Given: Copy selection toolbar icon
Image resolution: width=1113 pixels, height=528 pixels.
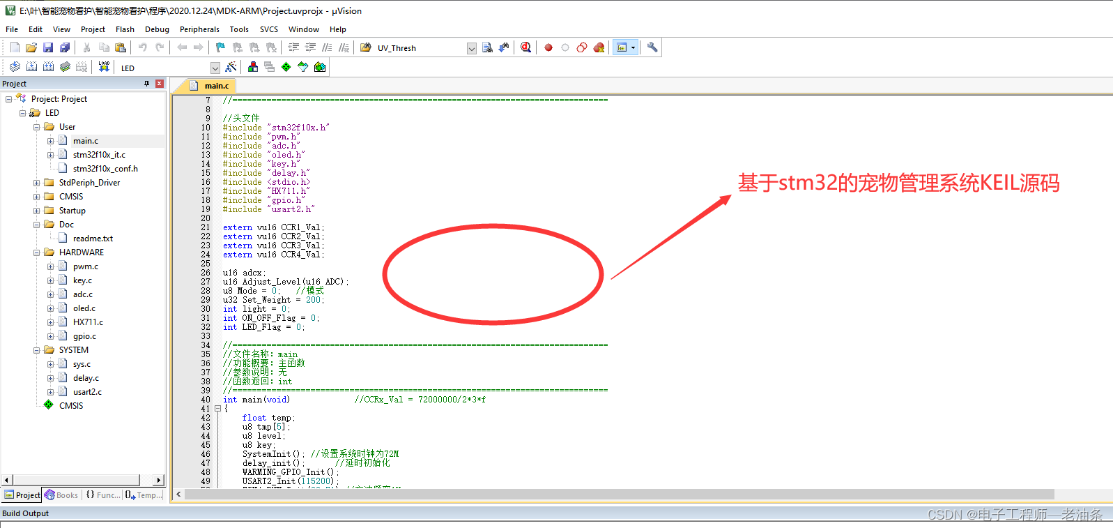Looking at the screenshot, I should click(x=104, y=47).
